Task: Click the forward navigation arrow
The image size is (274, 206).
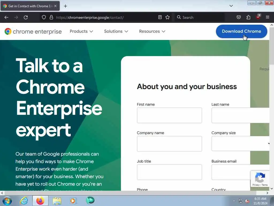Action: 16,17
